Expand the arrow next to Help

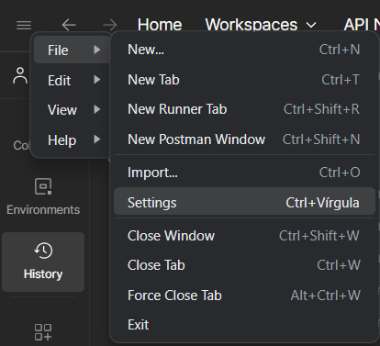(97, 140)
